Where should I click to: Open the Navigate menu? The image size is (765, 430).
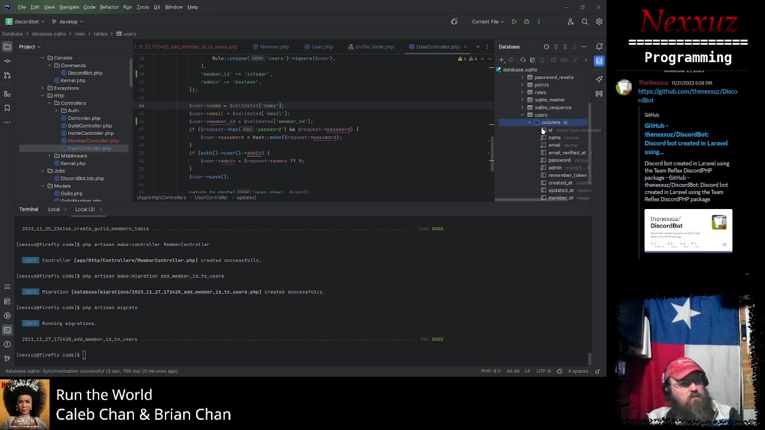point(69,7)
